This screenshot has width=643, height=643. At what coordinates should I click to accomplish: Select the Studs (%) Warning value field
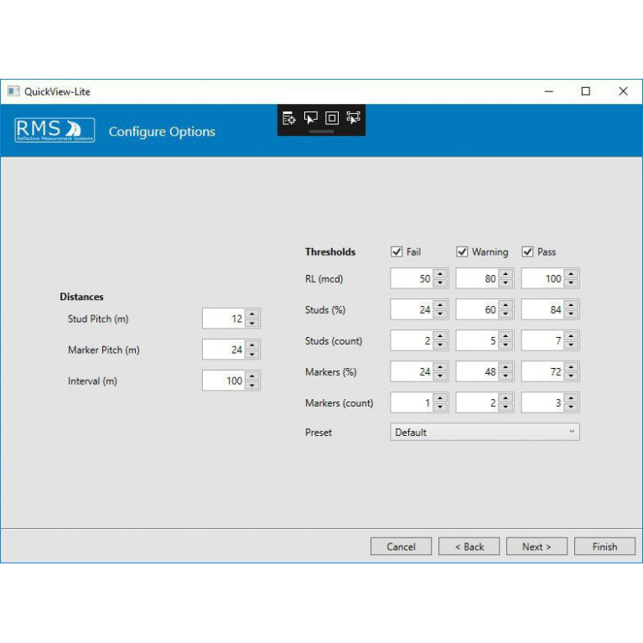[477, 310]
